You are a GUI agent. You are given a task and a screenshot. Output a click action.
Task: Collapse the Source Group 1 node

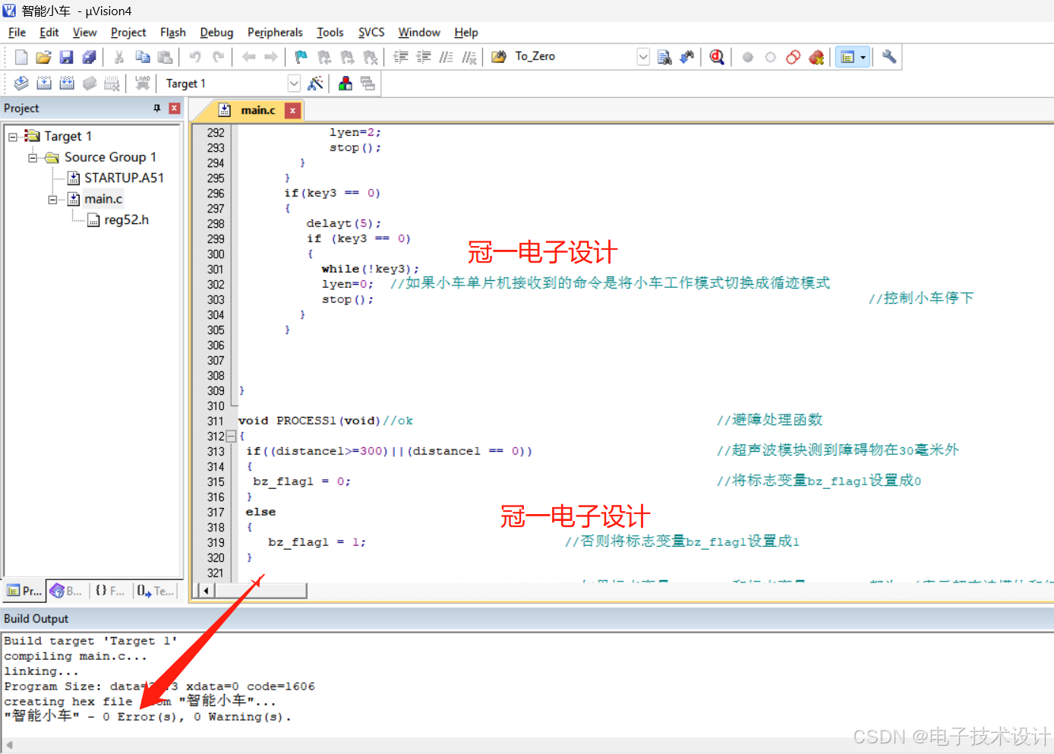click(33, 158)
